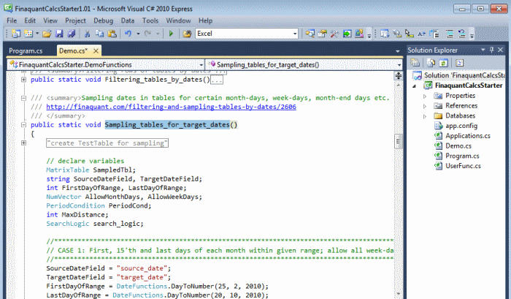This screenshot has width=511, height=299.
Task: Open the Undo history dropdown arrow
Action: (138, 34)
